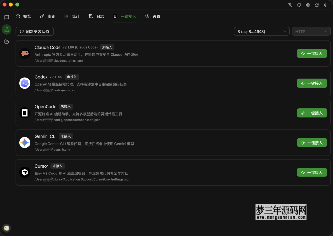Click the Cursor/User/settings.json path
The image size is (333, 236).
pos(82,179)
